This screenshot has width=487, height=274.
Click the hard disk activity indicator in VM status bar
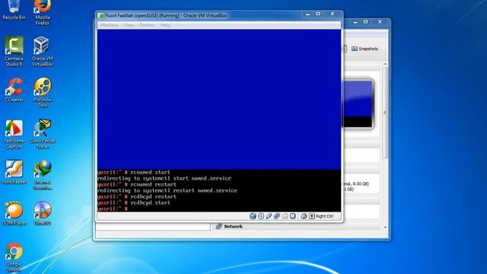pos(253,216)
